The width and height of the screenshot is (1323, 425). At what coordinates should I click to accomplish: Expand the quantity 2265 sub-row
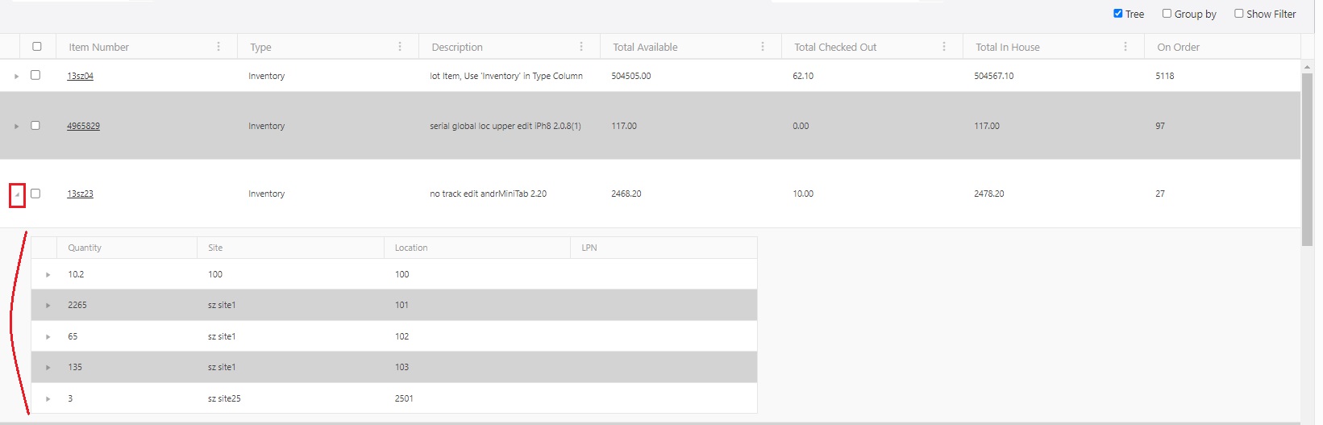click(x=48, y=306)
